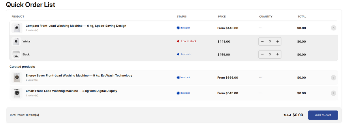Open the Compact Front-Load Washing Machine thumbnail
This screenshot has width=346, height=127.
(x=17, y=28)
